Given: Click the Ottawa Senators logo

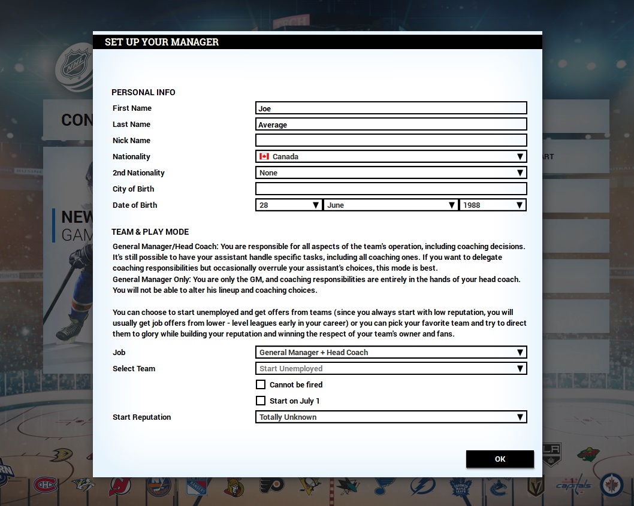Looking at the screenshot, I should point(234,487).
